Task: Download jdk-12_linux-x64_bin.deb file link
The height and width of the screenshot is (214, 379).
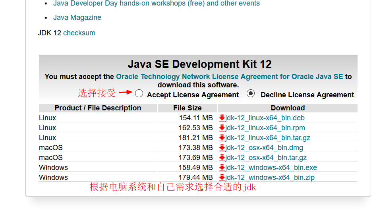Action: coord(265,118)
